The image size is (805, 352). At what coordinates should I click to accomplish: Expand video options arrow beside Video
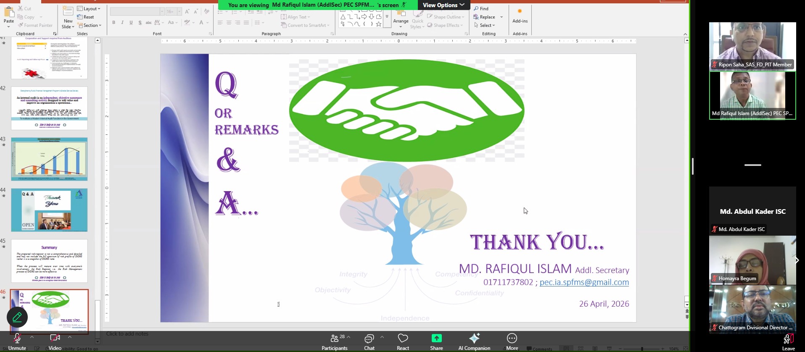[x=70, y=337]
